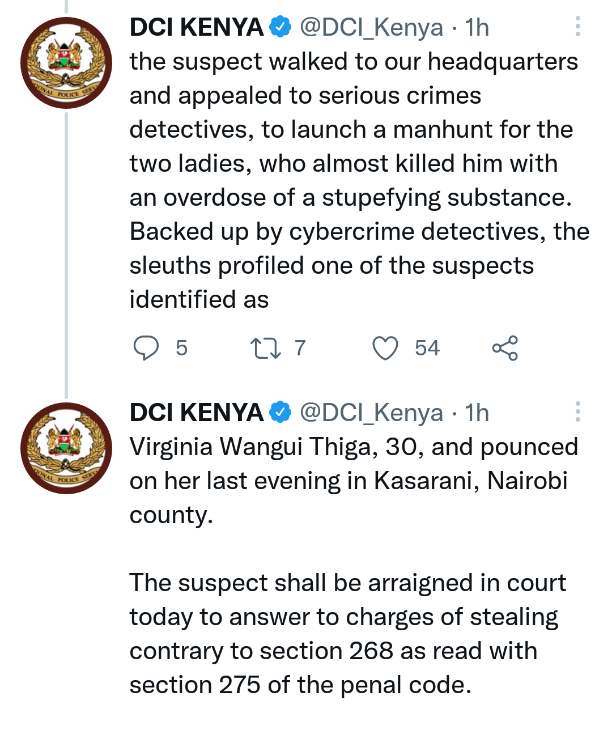
Task: Tap share icon on first tweet
Action: [504, 348]
